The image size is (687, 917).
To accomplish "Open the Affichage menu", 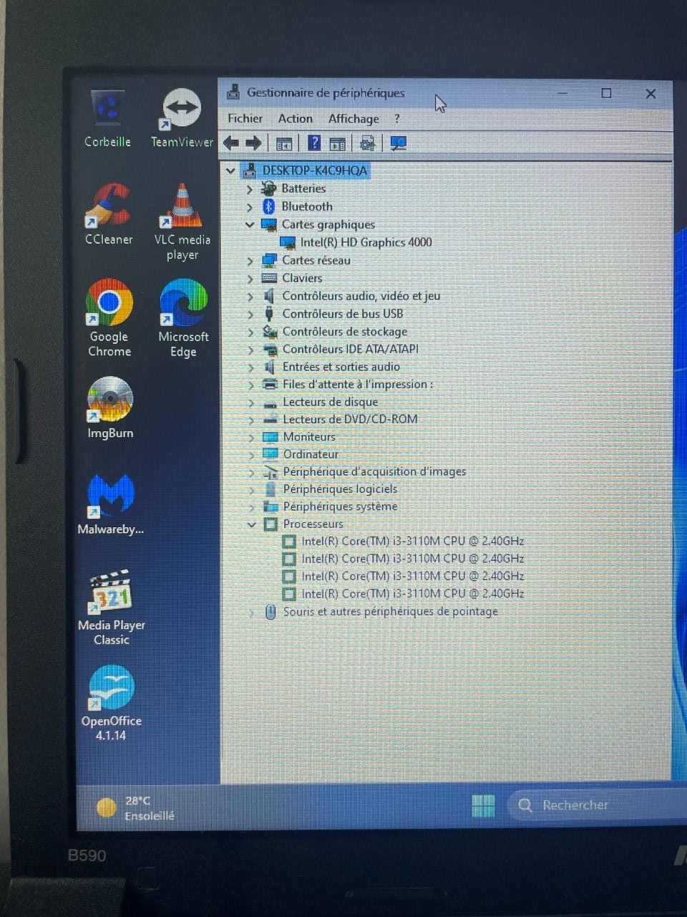I will (x=354, y=119).
